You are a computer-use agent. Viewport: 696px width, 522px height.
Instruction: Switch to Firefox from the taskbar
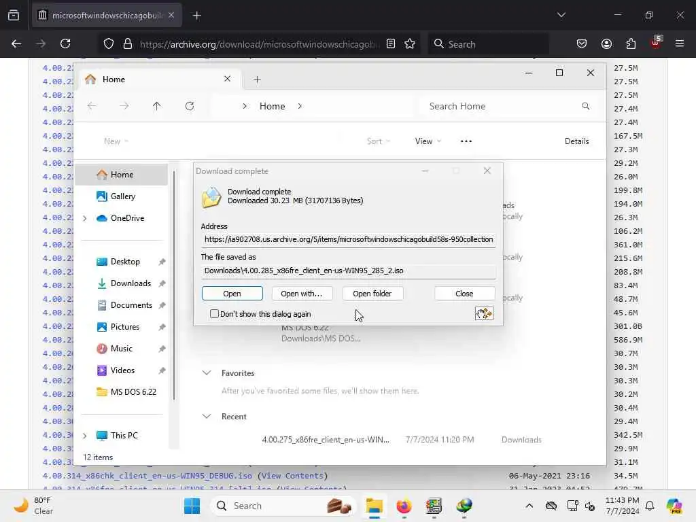pyautogui.click(x=404, y=506)
